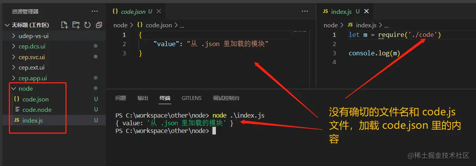Click line number 2 in code.json editor
Screen dimensions: 476x166
[124, 44]
